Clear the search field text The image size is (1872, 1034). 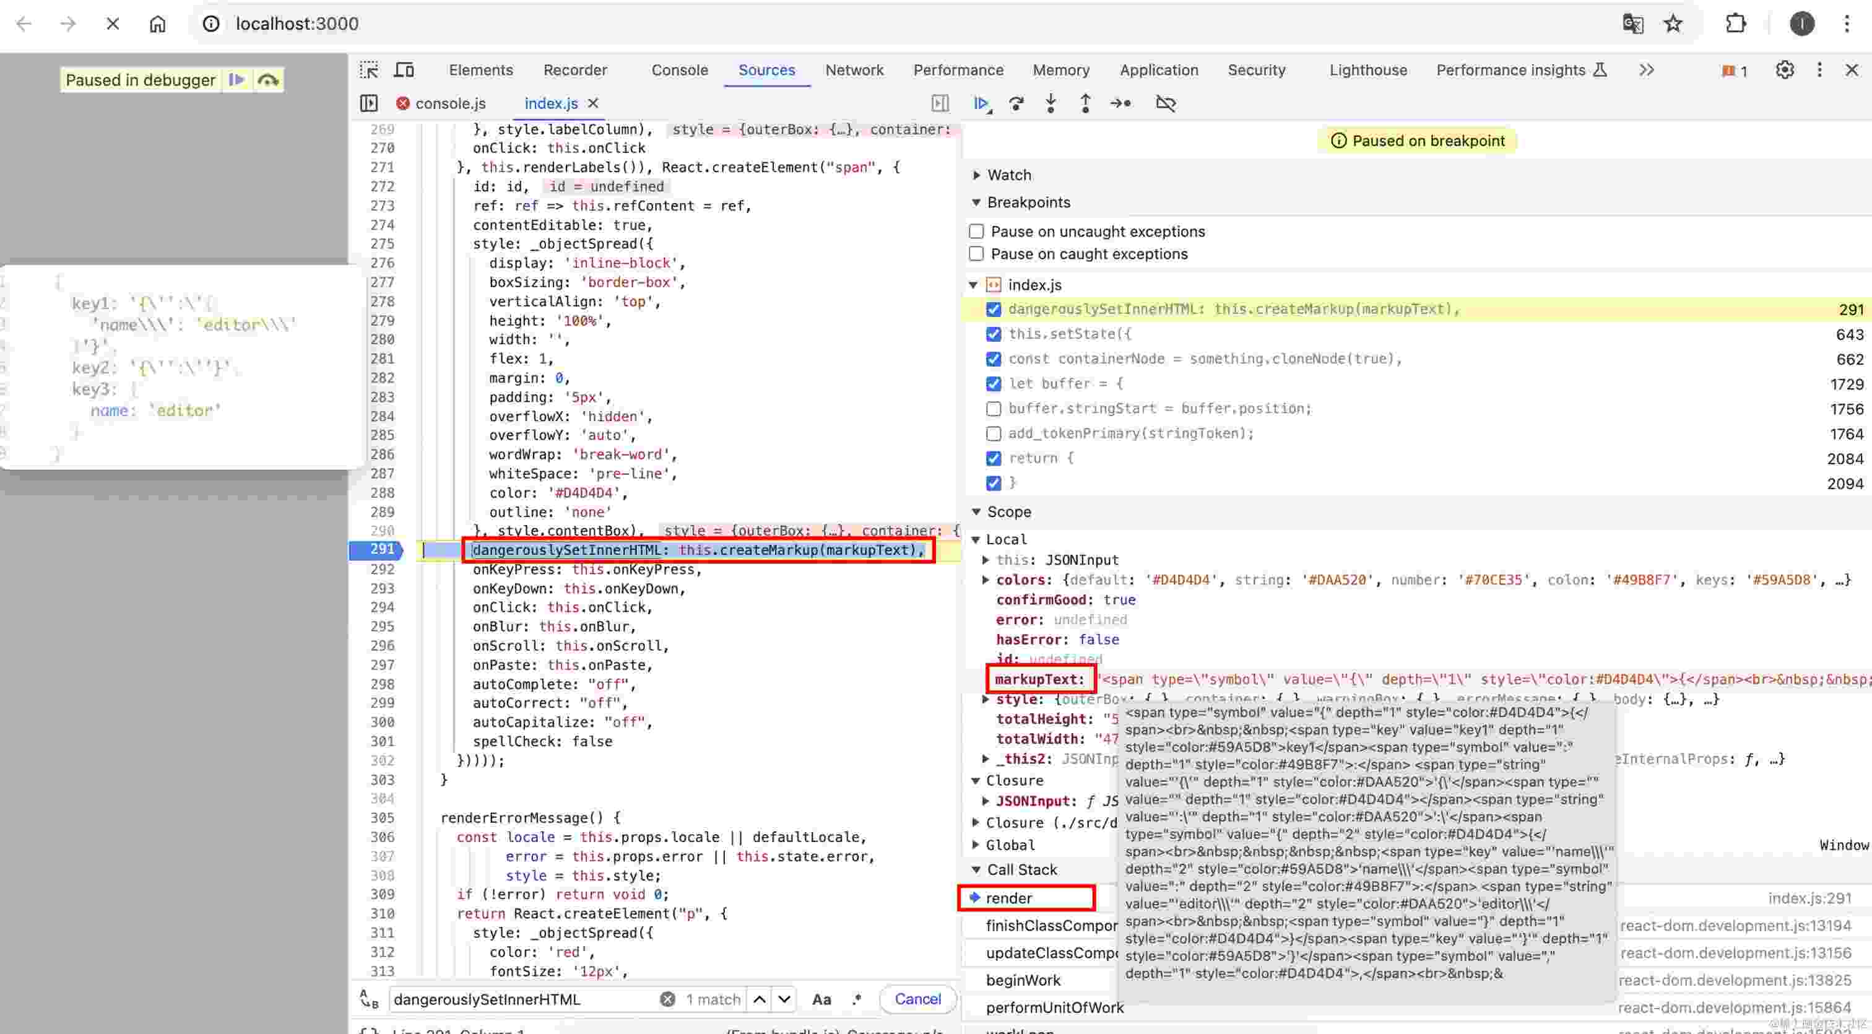(x=667, y=999)
